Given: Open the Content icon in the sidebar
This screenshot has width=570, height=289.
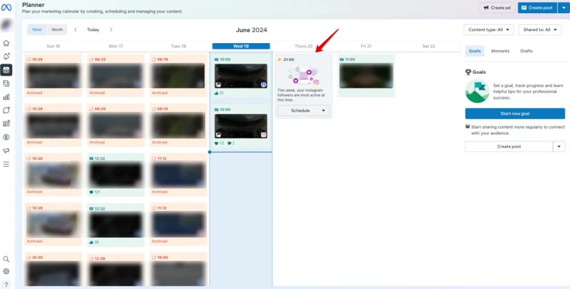Looking at the screenshot, I should click(6, 83).
